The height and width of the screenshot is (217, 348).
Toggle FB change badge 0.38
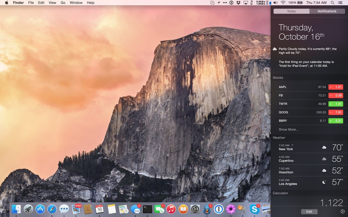point(336,95)
